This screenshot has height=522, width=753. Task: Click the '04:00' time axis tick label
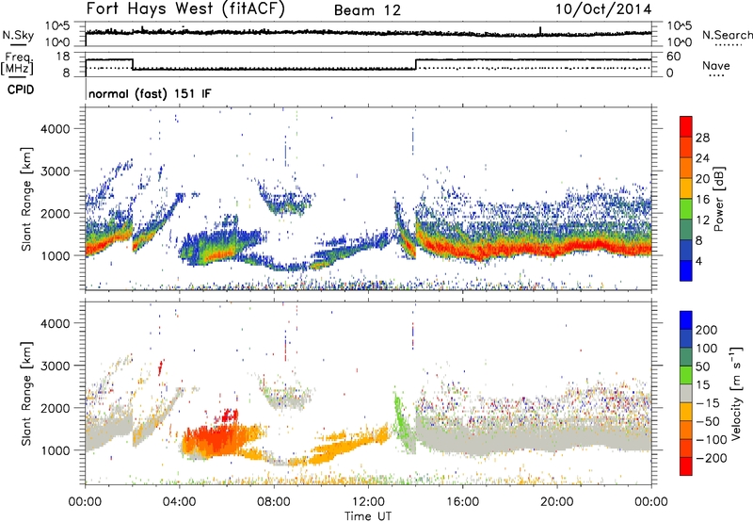[x=180, y=502]
